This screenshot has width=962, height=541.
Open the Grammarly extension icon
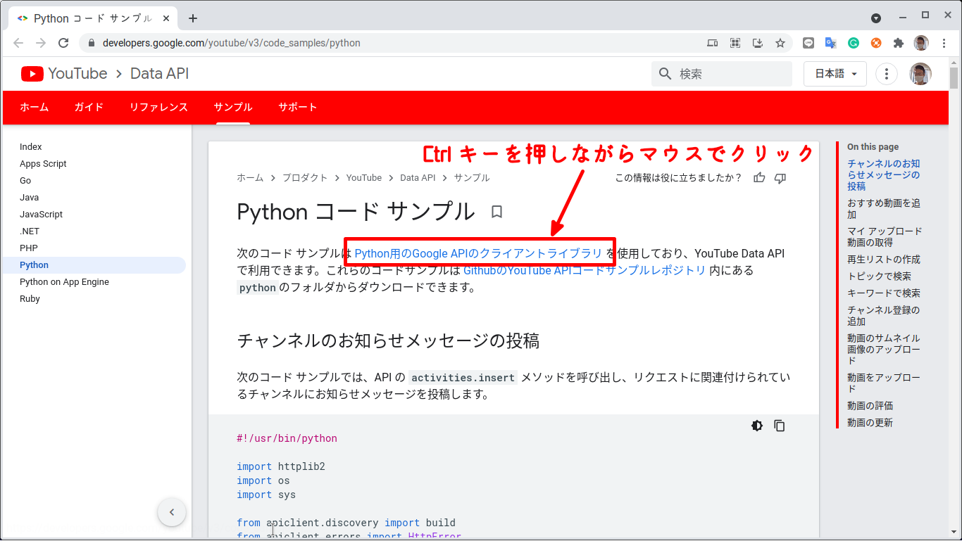point(854,43)
